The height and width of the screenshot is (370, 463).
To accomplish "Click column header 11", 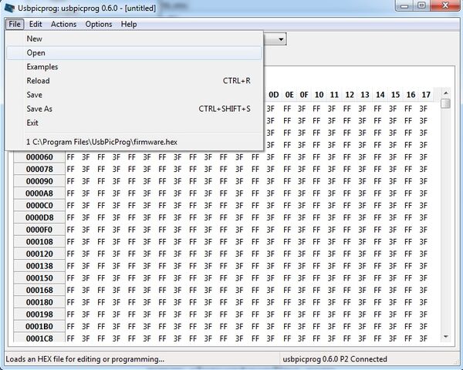I will click(x=334, y=95).
